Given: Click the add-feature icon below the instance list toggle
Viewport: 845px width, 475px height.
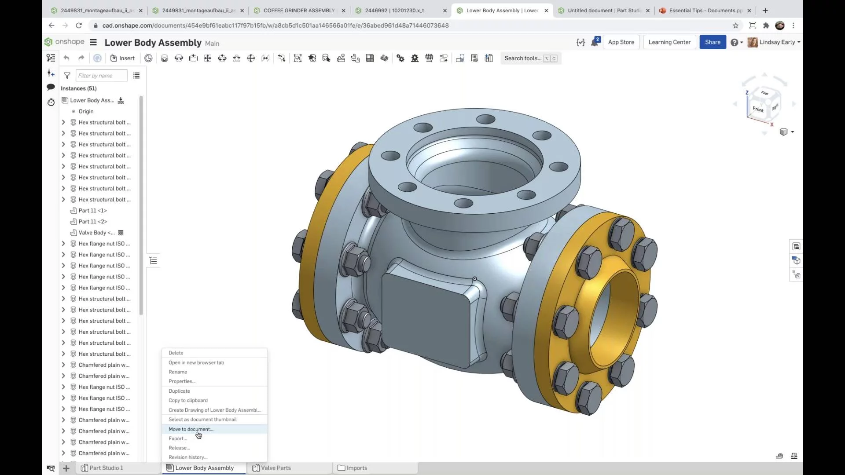Looking at the screenshot, I should tap(51, 73).
